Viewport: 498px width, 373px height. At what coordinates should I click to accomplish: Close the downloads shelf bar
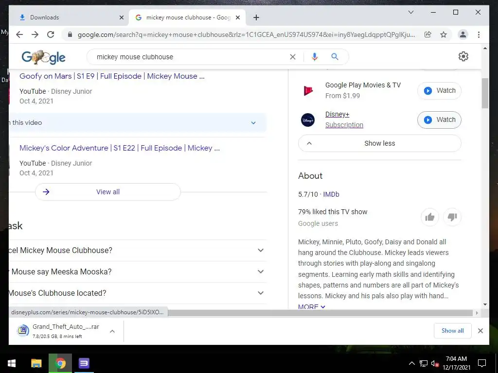tap(480, 331)
